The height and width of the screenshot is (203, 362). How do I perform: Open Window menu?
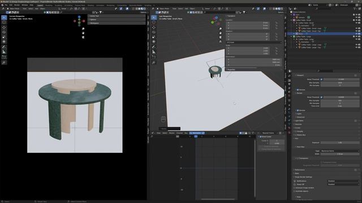[x=25, y=5]
